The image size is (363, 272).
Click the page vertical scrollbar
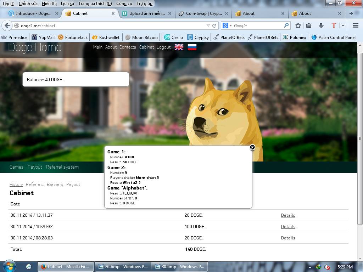click(360, 138)
